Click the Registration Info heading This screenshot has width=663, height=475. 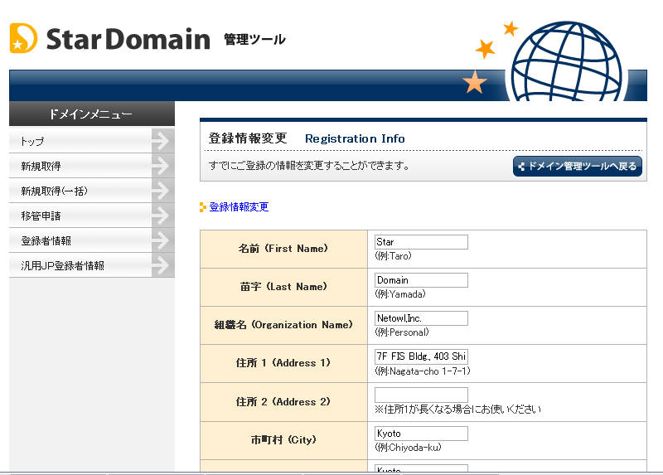pos(355,138)
